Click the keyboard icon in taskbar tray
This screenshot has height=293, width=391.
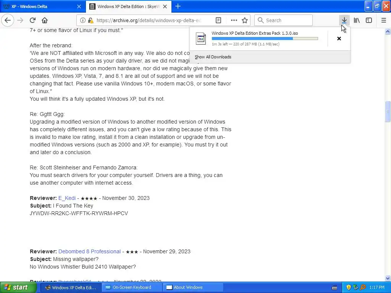pos(334,288)
